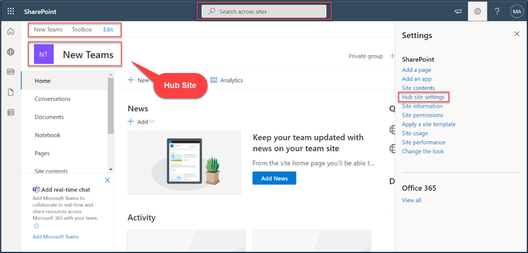
Task: Select New Teams in hub navigation
Action: (x=48, y=30)
